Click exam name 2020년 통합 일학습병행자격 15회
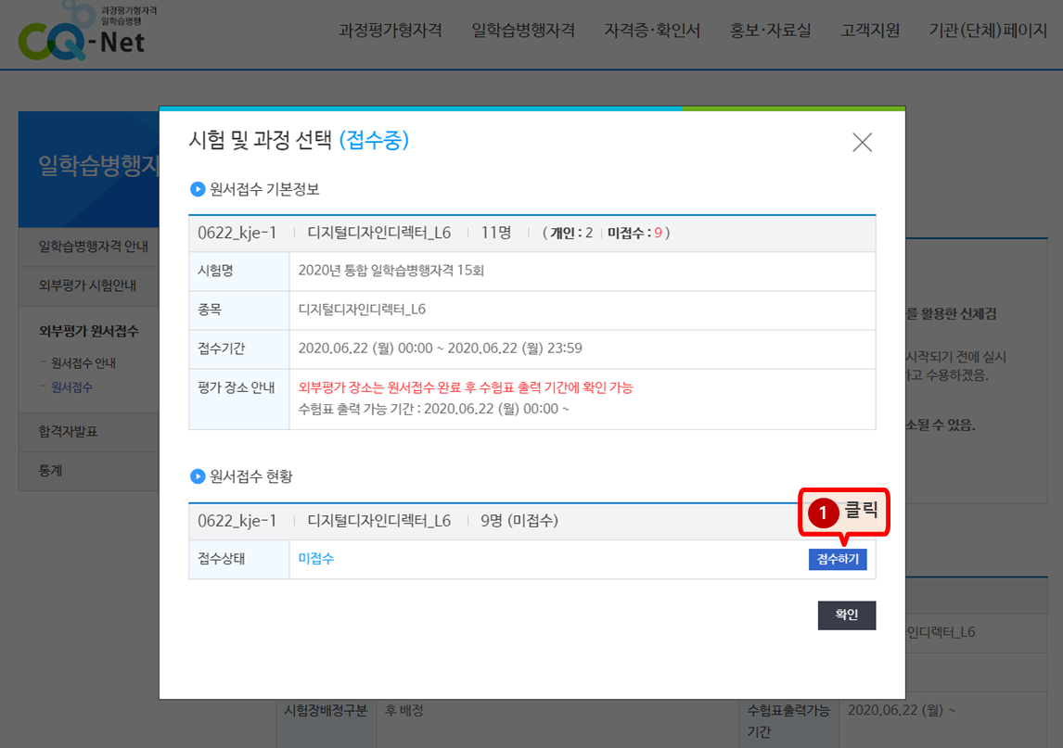This screenshot has height=748, width=1063. point(391,271)
